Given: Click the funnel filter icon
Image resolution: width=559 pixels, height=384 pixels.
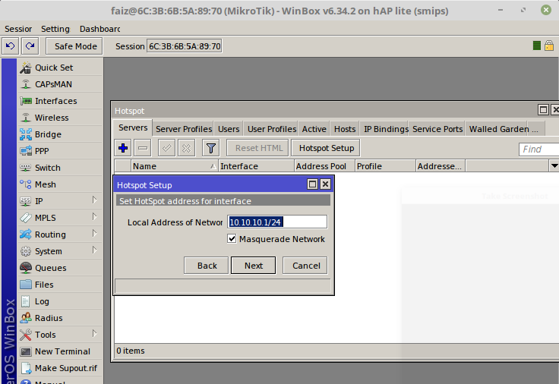Looking at the screenshot, I should coord(210,148).
